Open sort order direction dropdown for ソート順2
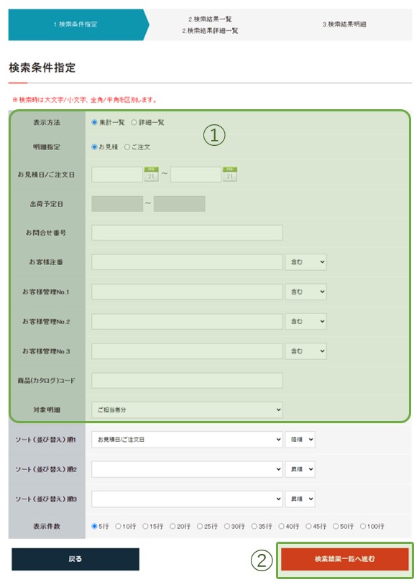The height and width of the screenshot is (582, 419). (300, 469)
